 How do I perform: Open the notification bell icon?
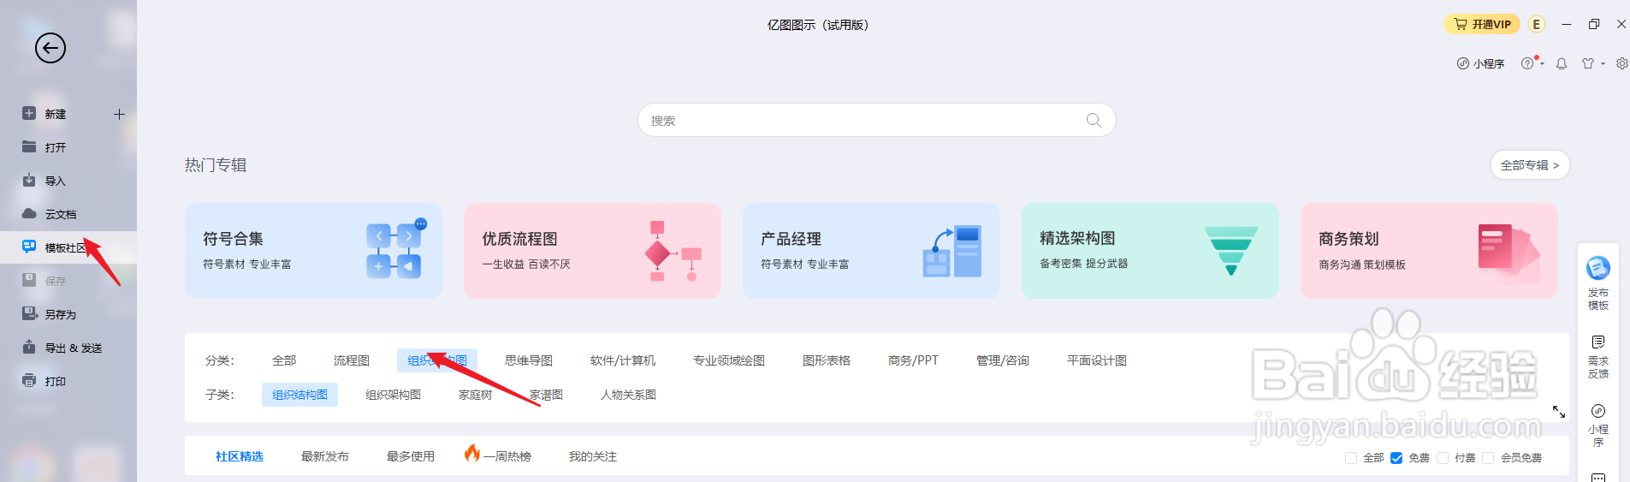pos(1562,63)
